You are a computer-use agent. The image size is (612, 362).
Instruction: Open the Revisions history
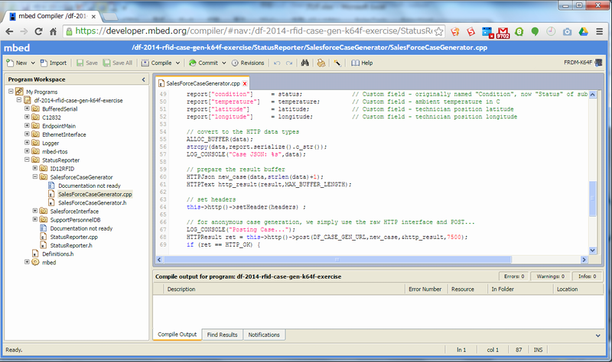[x=247, y=63]
